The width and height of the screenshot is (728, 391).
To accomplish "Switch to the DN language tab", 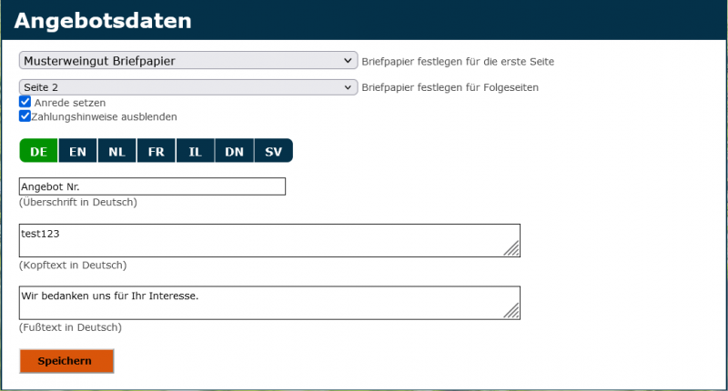I will pos(234,151).
